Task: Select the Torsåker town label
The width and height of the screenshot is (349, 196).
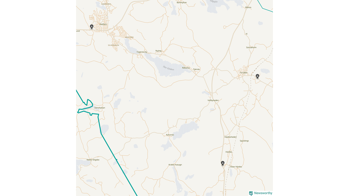Action: 244,73
